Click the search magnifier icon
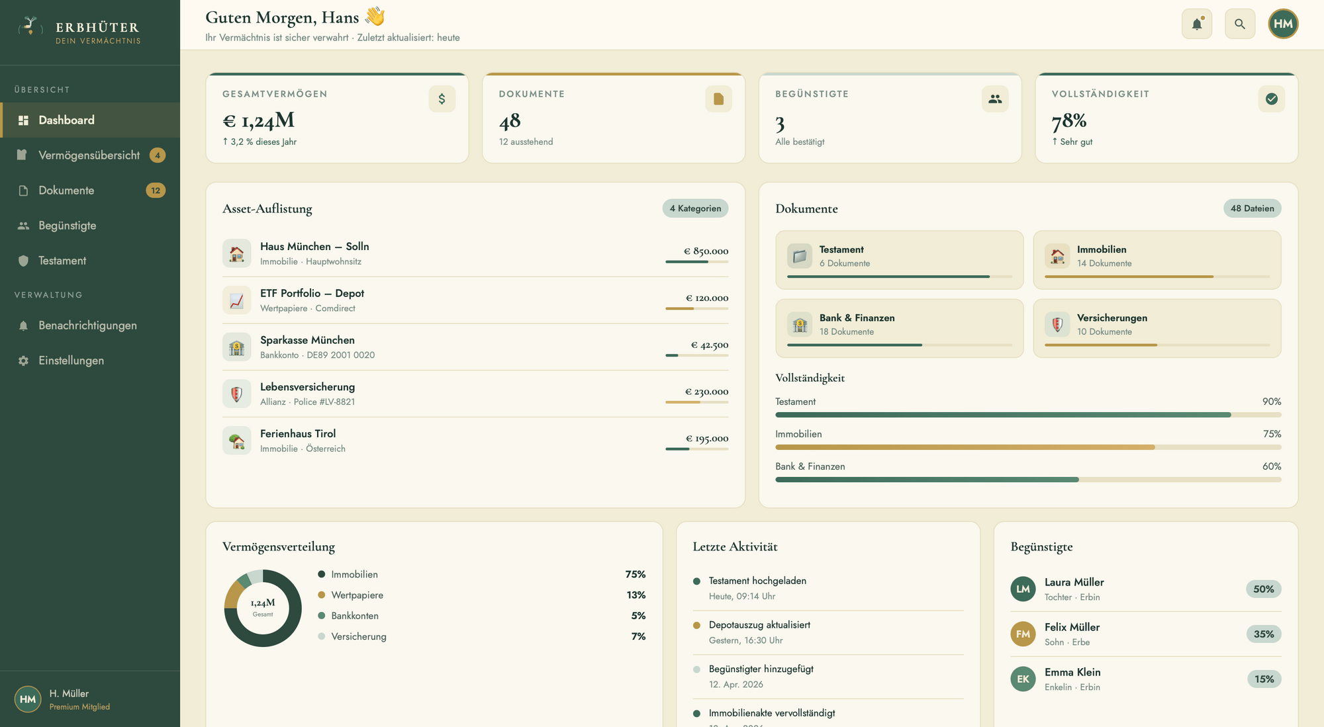The height and width of the screenshot is (727, 1324). pos(1239,24)
